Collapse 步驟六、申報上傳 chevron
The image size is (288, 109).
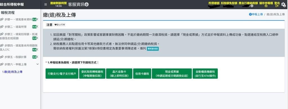(x=38, y=64)
